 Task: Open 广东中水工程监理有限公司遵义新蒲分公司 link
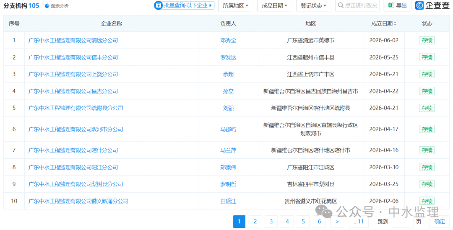78,201
